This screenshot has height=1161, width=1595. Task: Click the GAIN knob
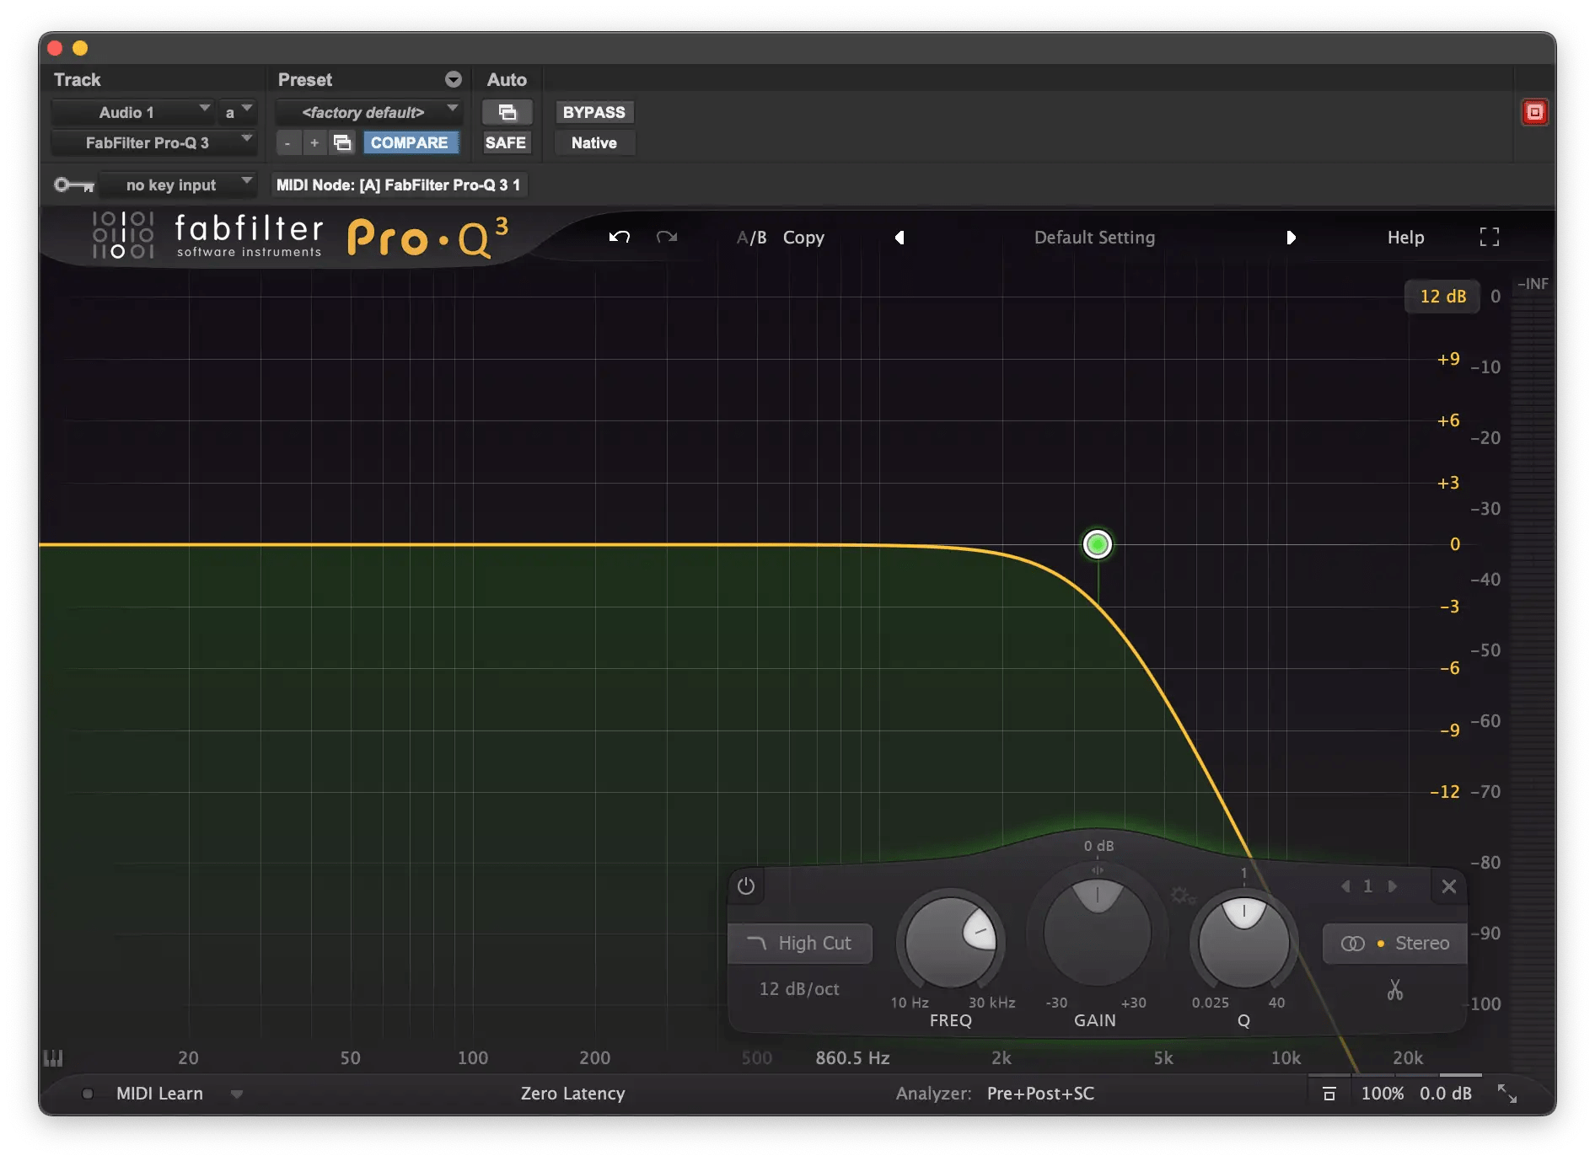[1097, 932]
